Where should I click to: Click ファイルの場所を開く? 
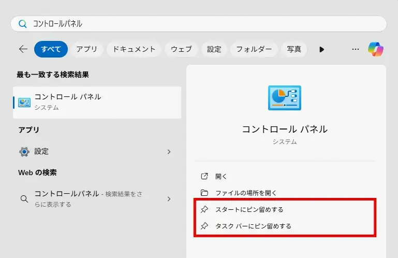tap(285, 193)
